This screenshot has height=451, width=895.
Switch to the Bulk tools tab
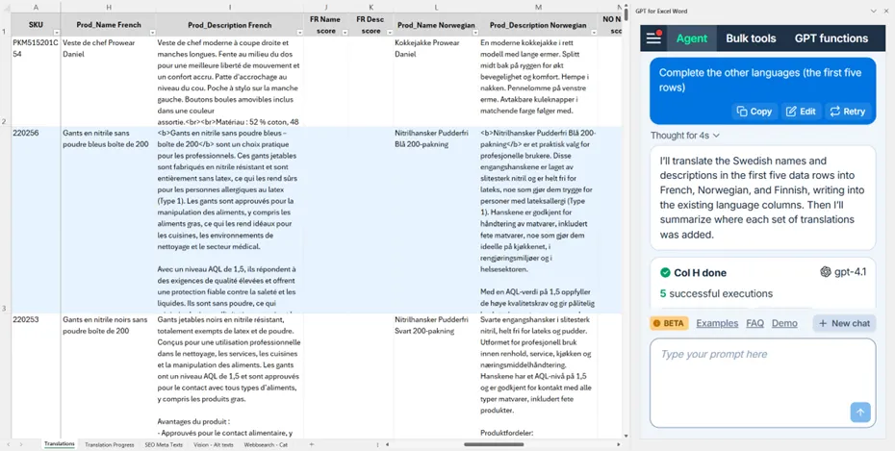[751, 38]
